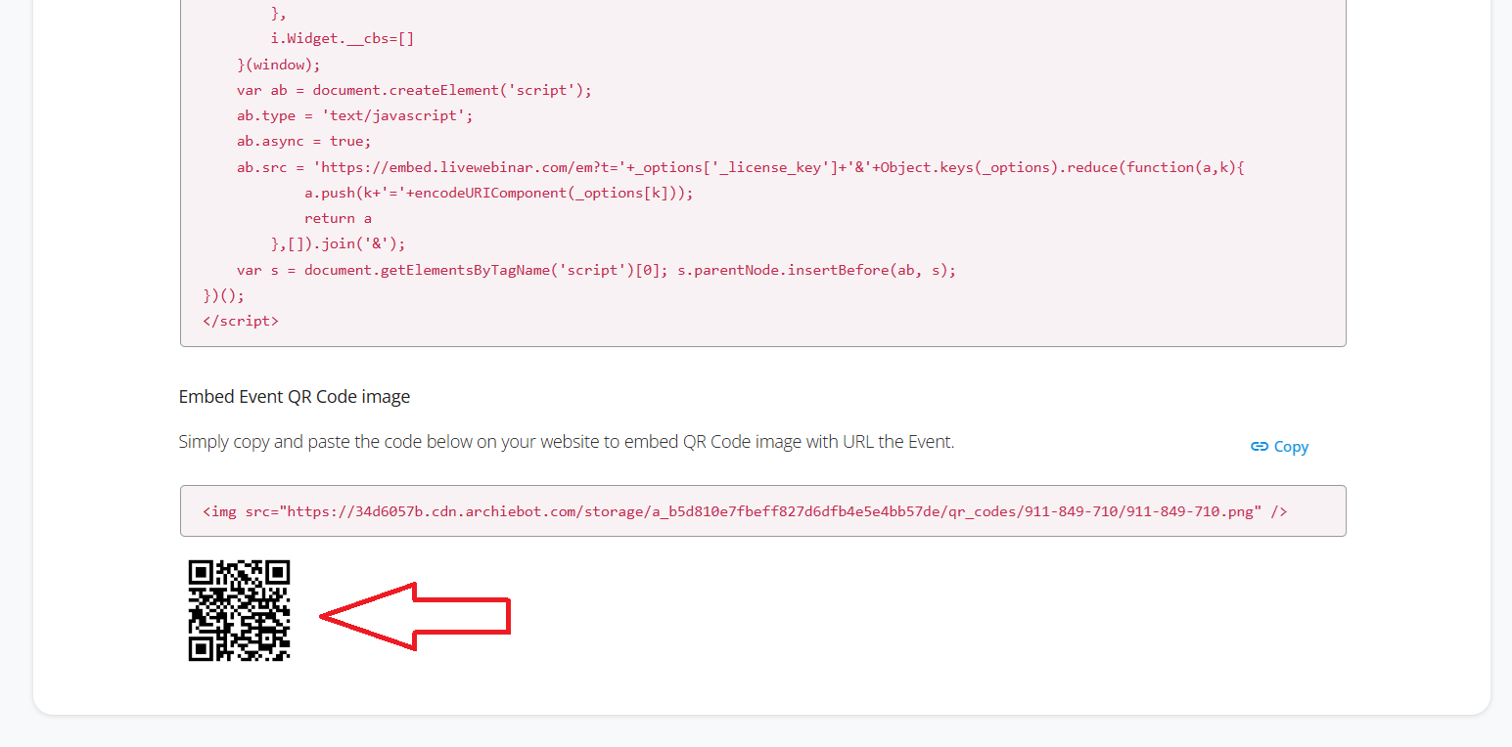Click the closing </script> tag line
Viewport: 1512px width, 747px height.
(240, 321)
